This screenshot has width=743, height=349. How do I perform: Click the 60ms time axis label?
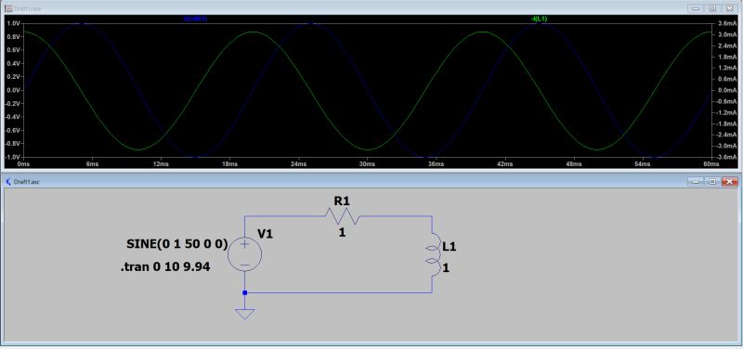(x=710, y=164)
